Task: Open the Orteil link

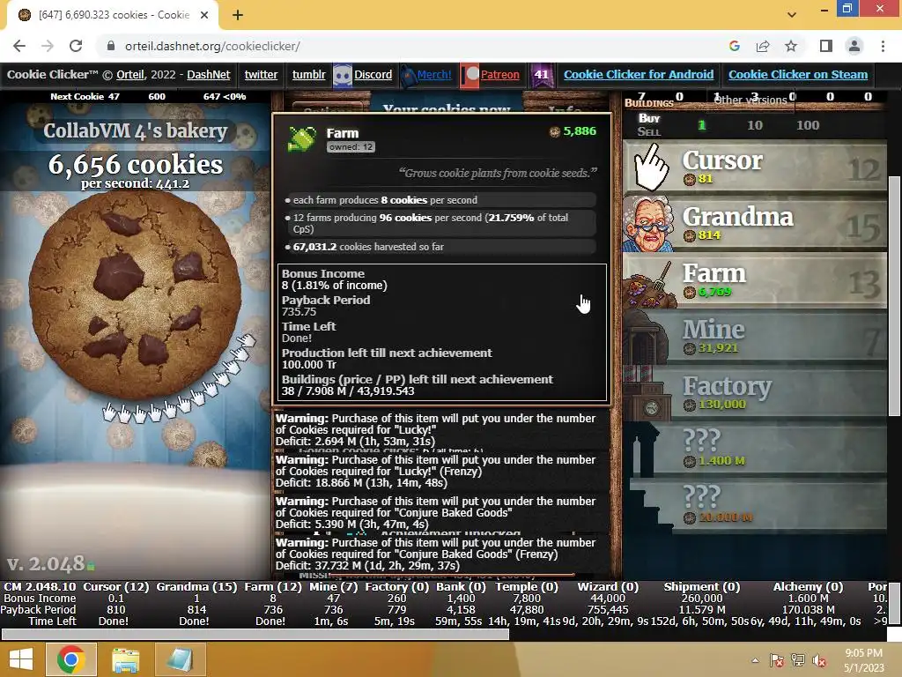Action: (x=130, y=75)
